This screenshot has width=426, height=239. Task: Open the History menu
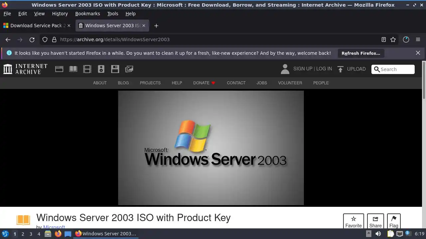point(60,14)
